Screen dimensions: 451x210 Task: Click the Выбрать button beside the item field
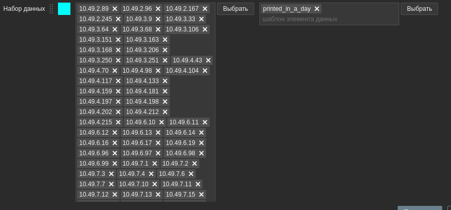[x=419, y=9]
